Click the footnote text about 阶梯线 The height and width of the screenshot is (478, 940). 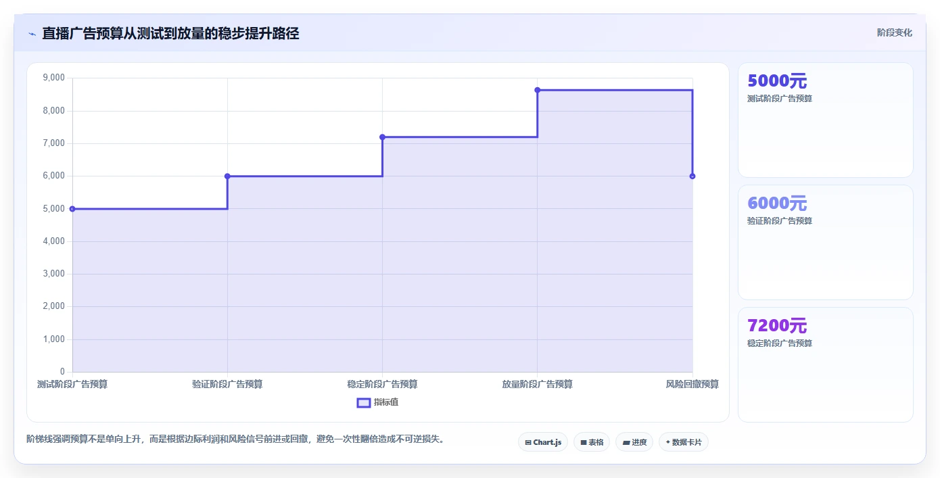[x=236, y=439]
